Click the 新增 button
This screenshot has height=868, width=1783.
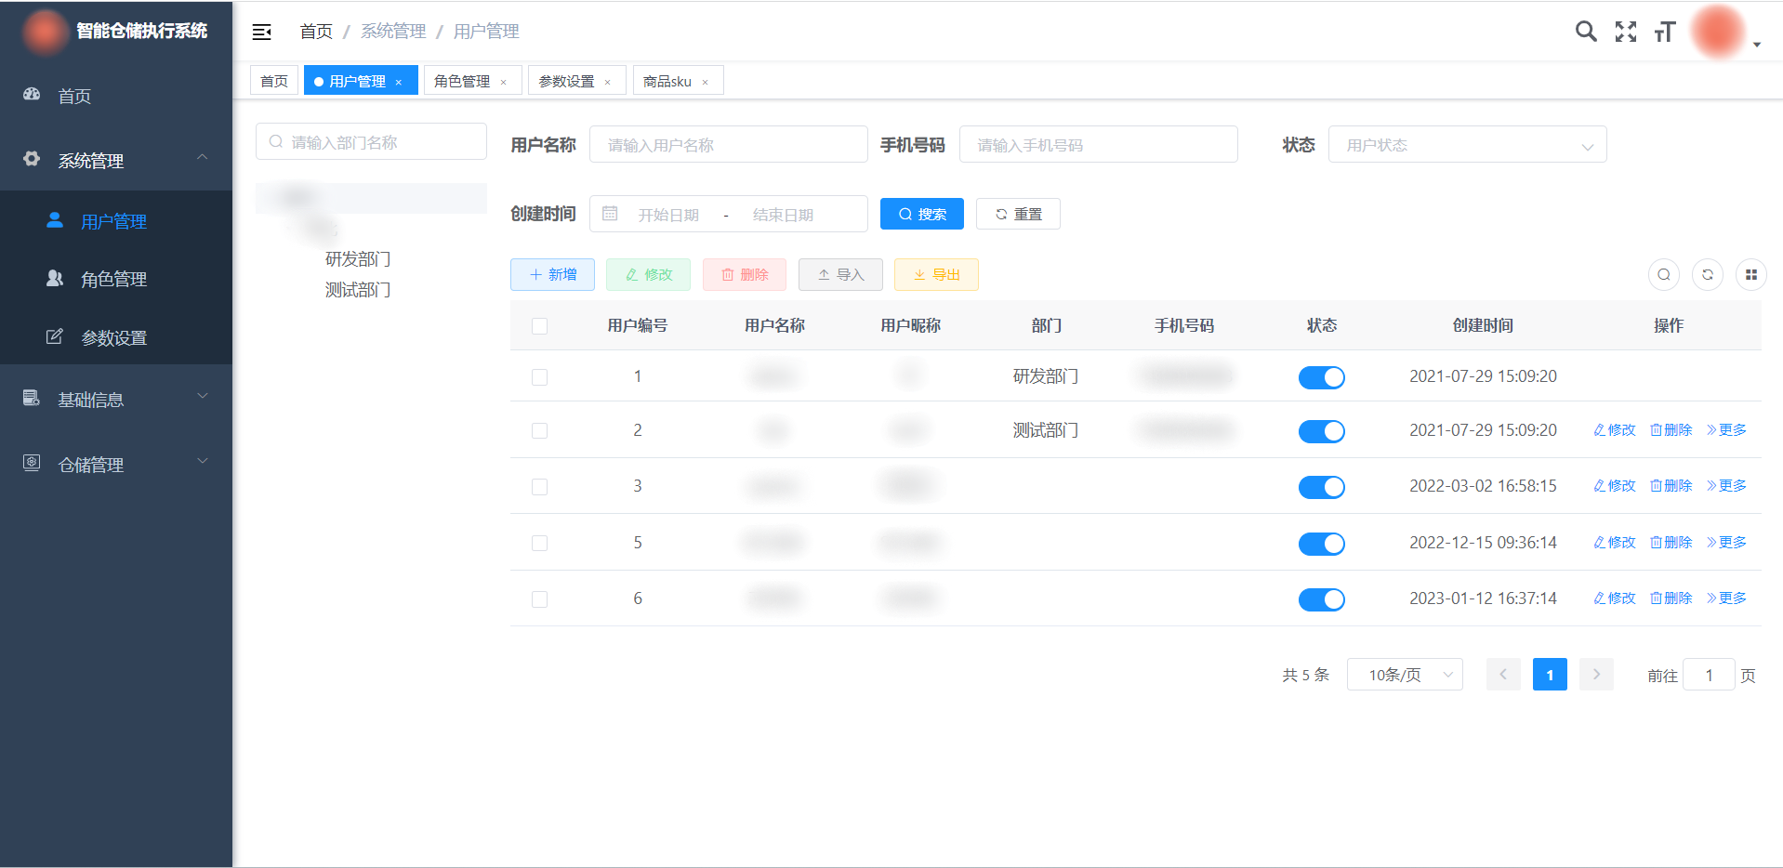tap(552, 274)
